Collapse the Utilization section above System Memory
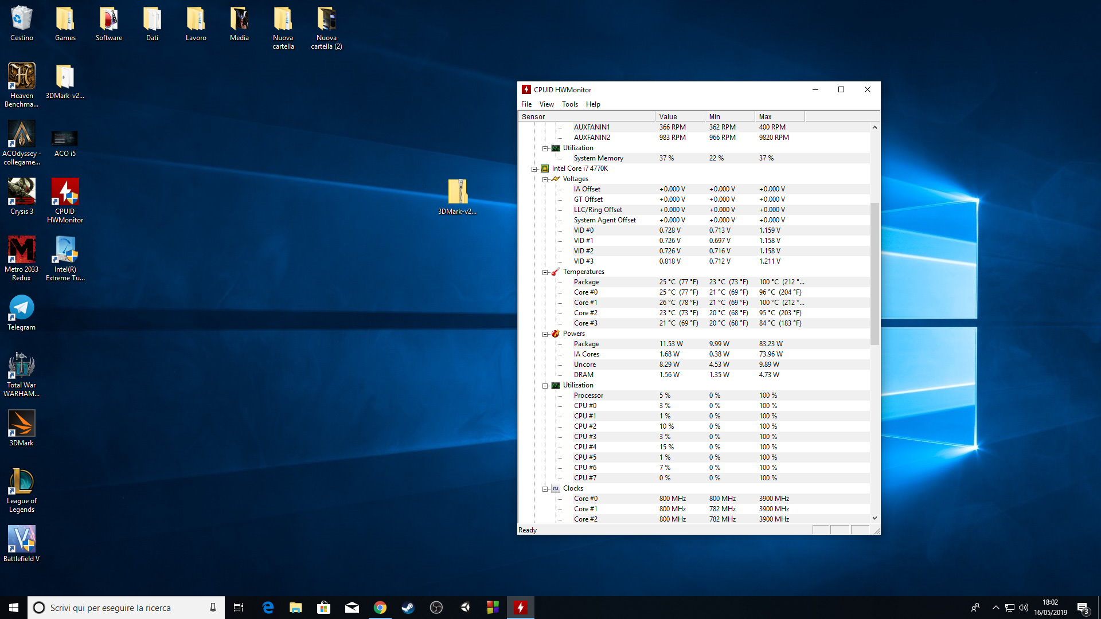The image size is (1101, 619). click(545, 148)
